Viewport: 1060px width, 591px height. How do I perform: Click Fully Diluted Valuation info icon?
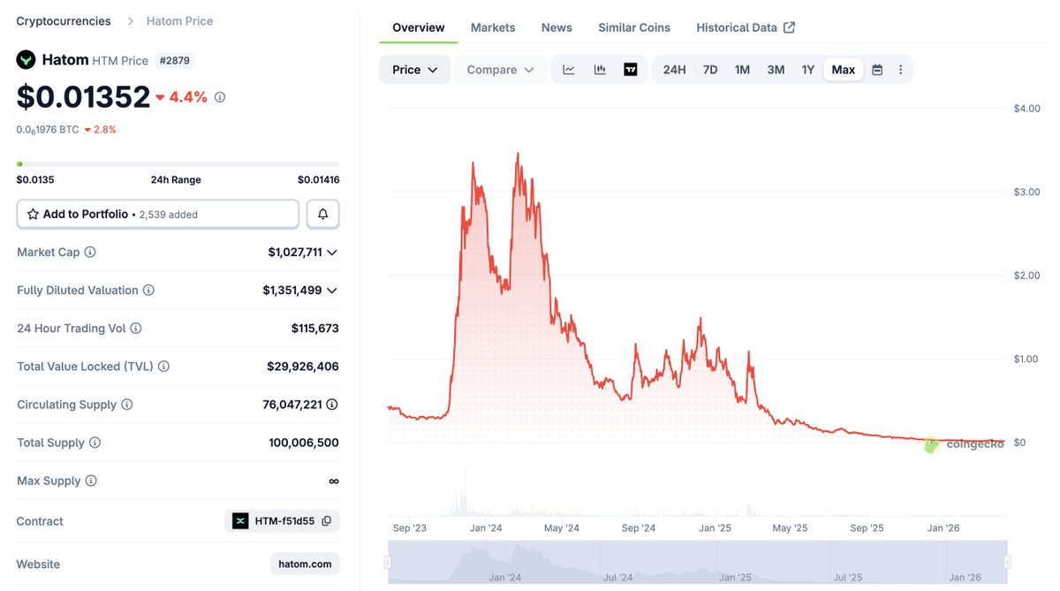click(x=148, y=291)
